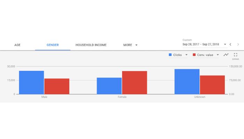244x139 pixels.
Task: Click the 15,000 left axis value
Action: 11,80
